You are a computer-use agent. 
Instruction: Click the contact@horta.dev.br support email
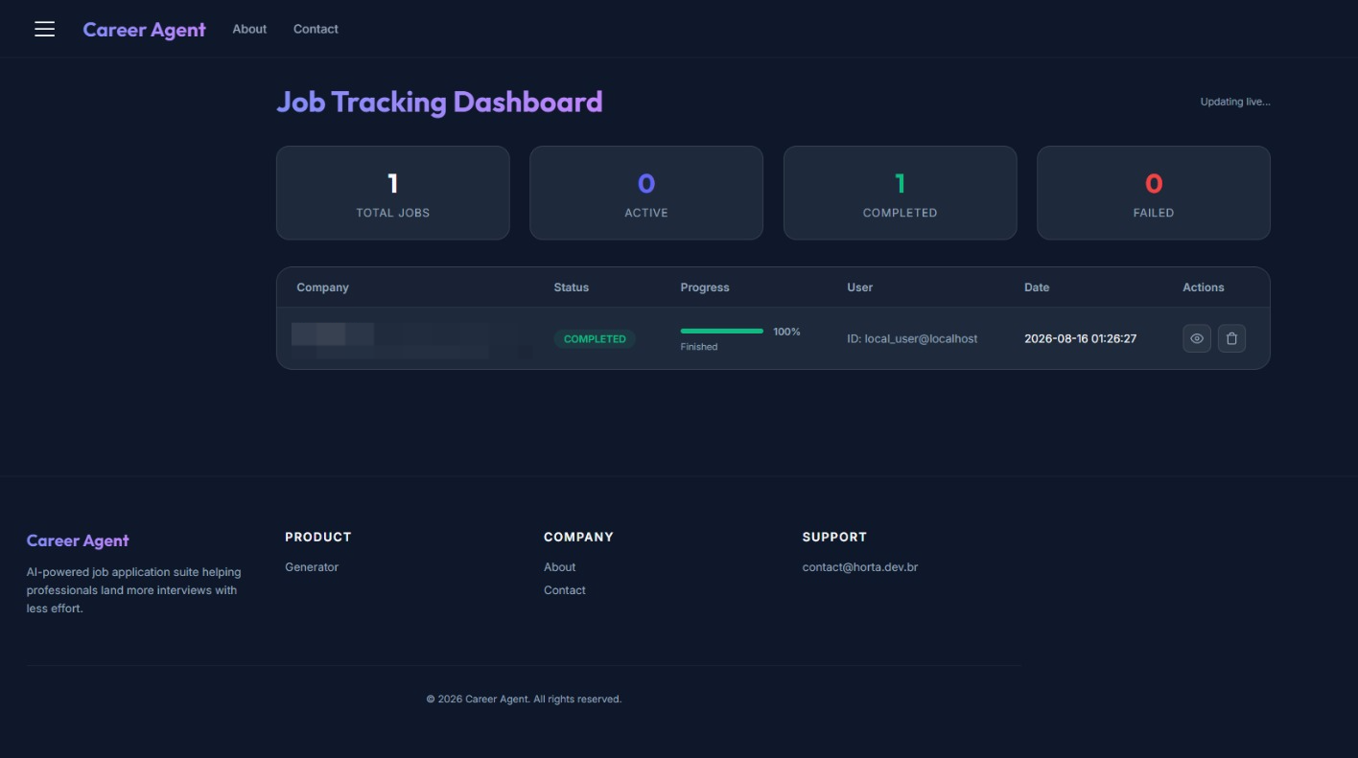click(860, 567)
